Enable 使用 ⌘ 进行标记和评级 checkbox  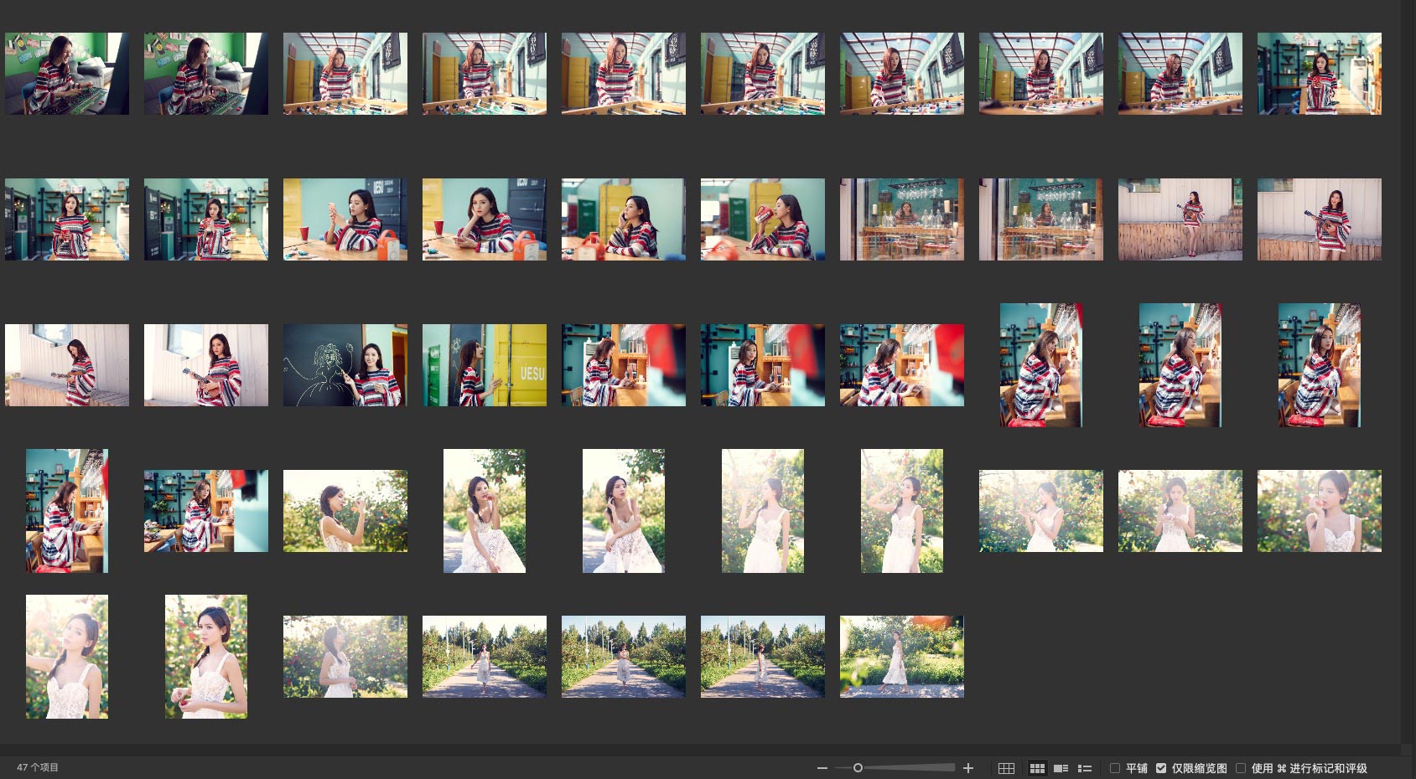click(x=1241, y=768)
